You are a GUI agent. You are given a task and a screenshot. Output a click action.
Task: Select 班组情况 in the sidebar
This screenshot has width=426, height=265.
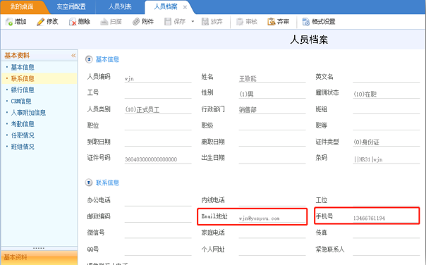23,147
